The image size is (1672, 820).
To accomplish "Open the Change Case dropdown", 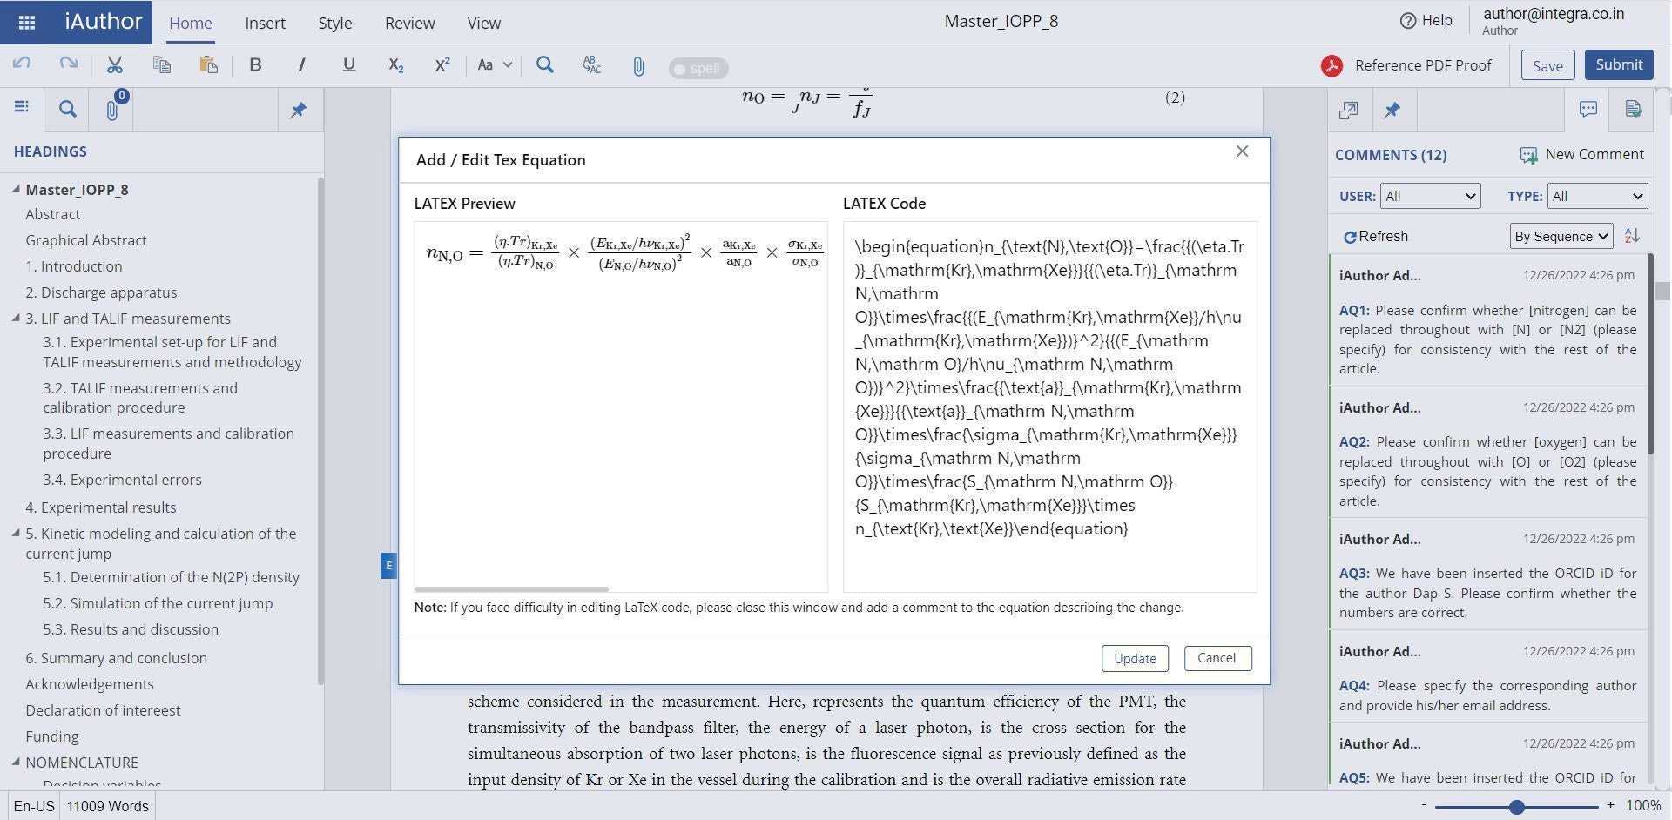I will (x=494, y=64).
